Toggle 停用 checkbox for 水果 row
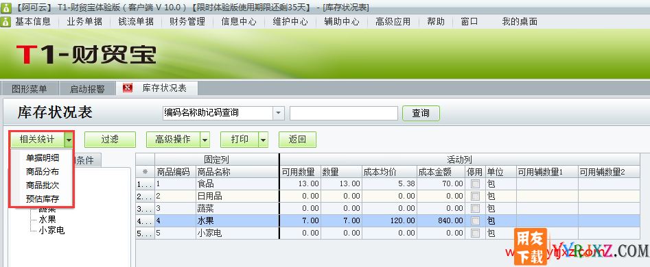 [475, 221]
